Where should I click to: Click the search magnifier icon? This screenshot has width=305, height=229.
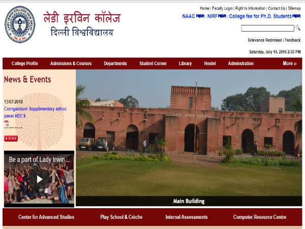pos(298,28)
